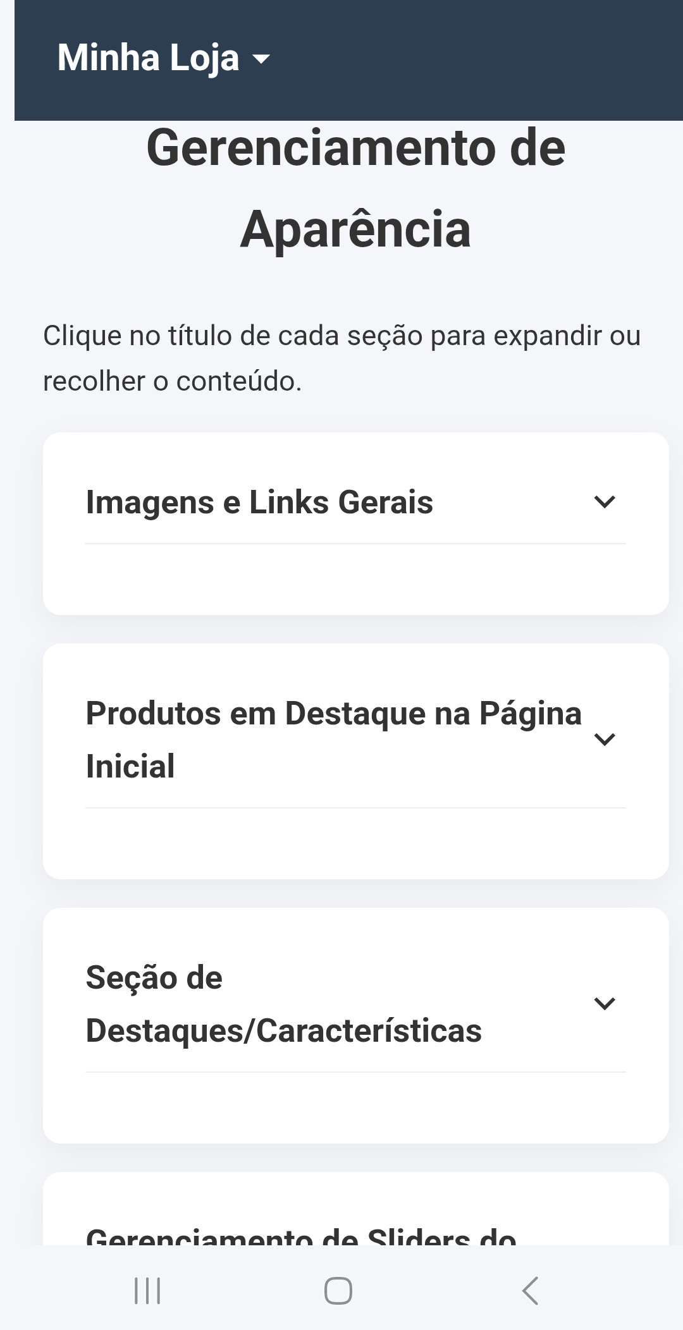Open the Gerenciamento de Sliders section heading

[301, 1234]
